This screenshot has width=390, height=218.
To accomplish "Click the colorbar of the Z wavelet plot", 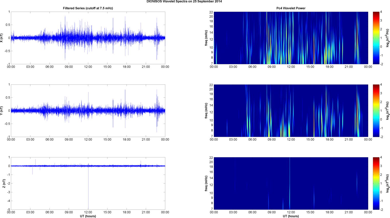I will tap(376, 183).
